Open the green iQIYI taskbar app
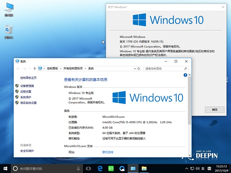 [x=111, y=169]
